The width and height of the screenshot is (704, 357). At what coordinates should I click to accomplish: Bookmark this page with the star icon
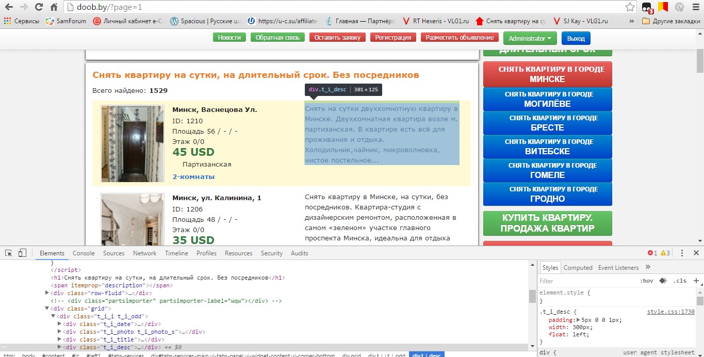pyautogui.click(x=630, y=7)
